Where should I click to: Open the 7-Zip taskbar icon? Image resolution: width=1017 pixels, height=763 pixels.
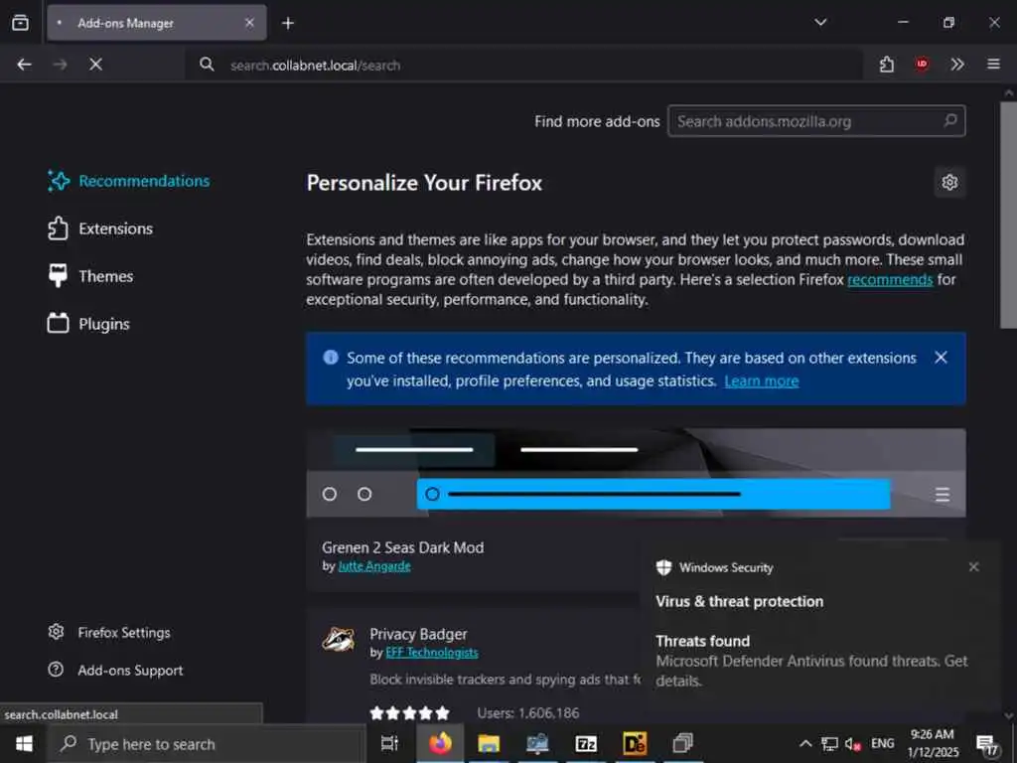click(586, 743)
